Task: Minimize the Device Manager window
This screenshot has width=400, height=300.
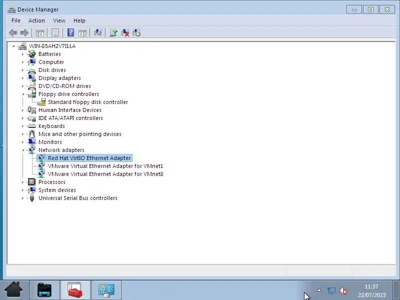Action: click(354, 9)
